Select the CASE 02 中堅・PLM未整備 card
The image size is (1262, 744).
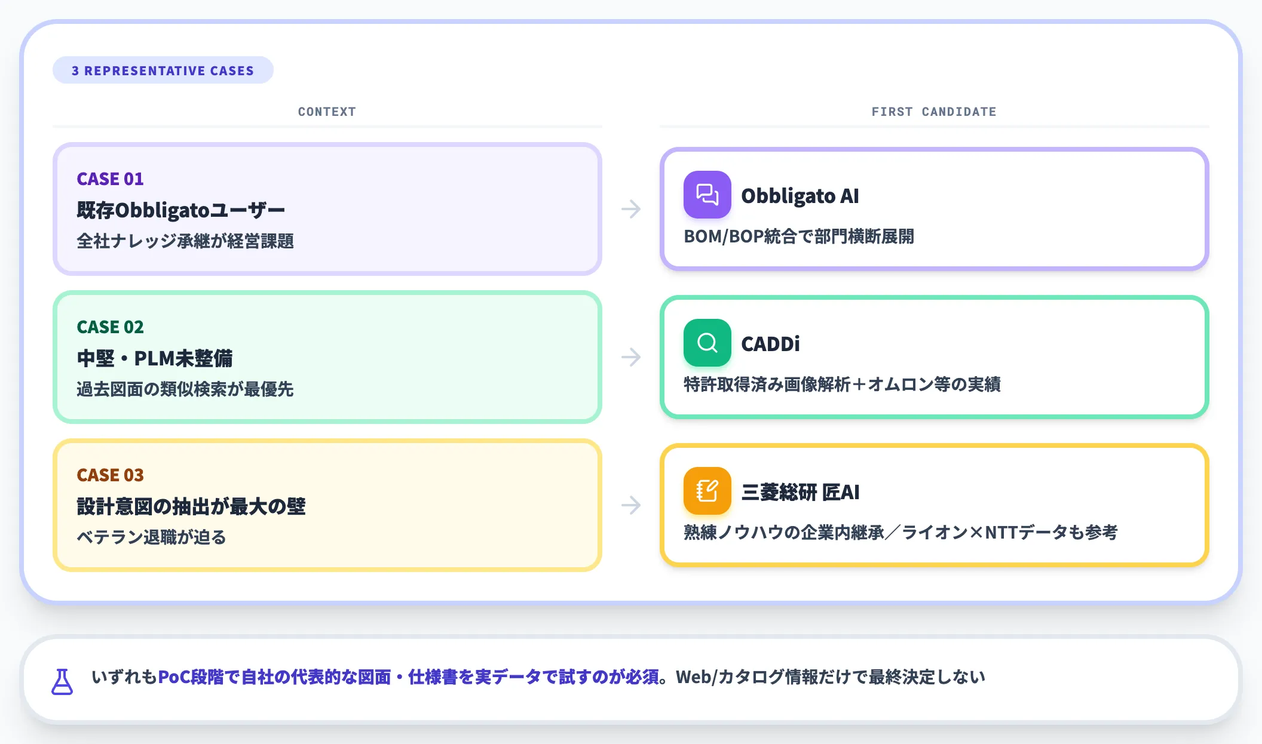(x=327, y=357)
